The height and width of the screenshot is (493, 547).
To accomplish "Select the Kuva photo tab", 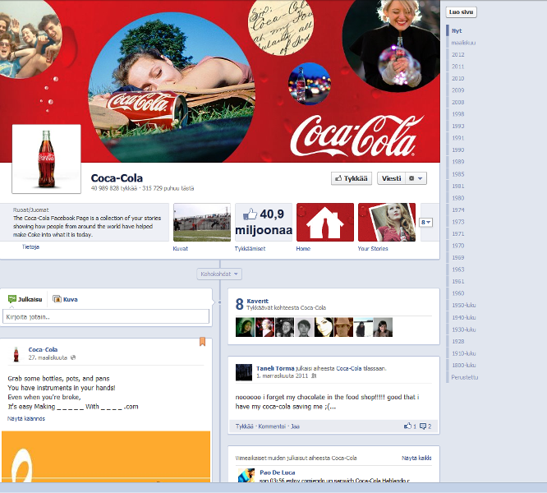I will [x=65, y=299].
